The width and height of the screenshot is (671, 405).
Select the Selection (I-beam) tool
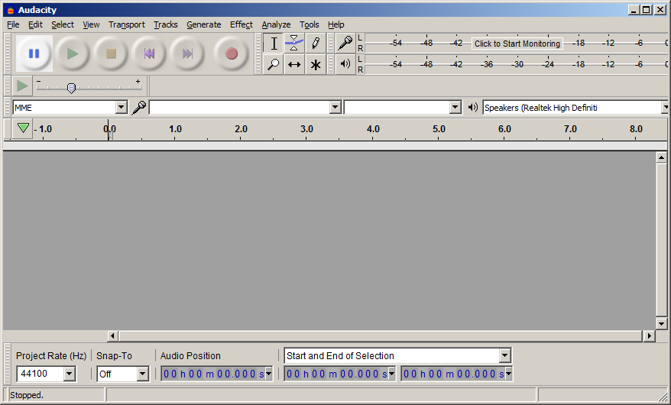pyautogui.click(x=274, y=44)
